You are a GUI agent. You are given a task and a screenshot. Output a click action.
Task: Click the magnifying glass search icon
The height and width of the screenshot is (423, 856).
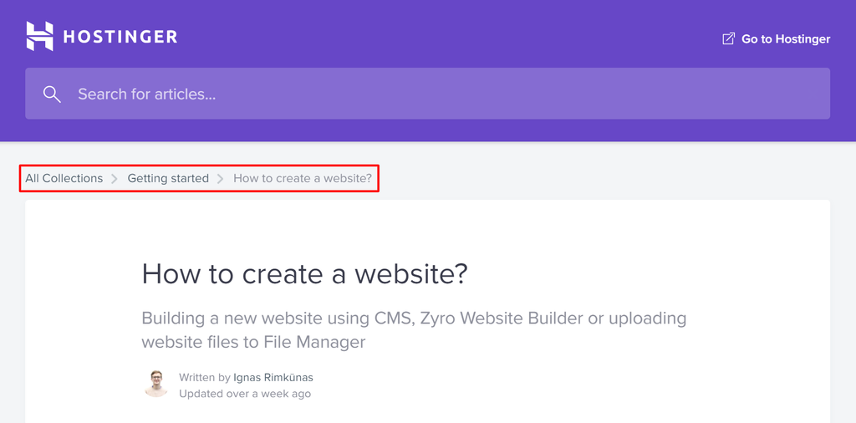pos(52,94)
